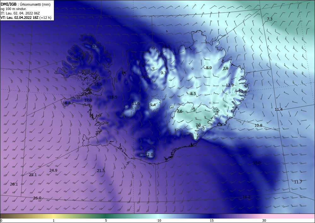
Task: Select the 12.9 map value
Action: tap(230, 85)
